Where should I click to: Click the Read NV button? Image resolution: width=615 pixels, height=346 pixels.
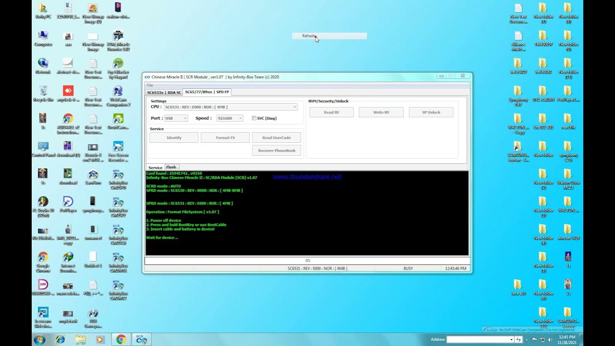332,112
